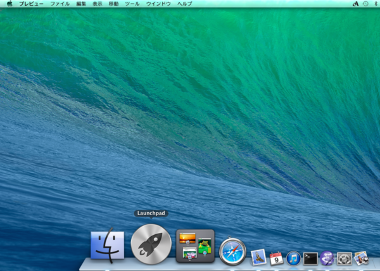Open System Preferences gear icon
Viewport: 380px width, 271px height.
[x=344, y=258]
